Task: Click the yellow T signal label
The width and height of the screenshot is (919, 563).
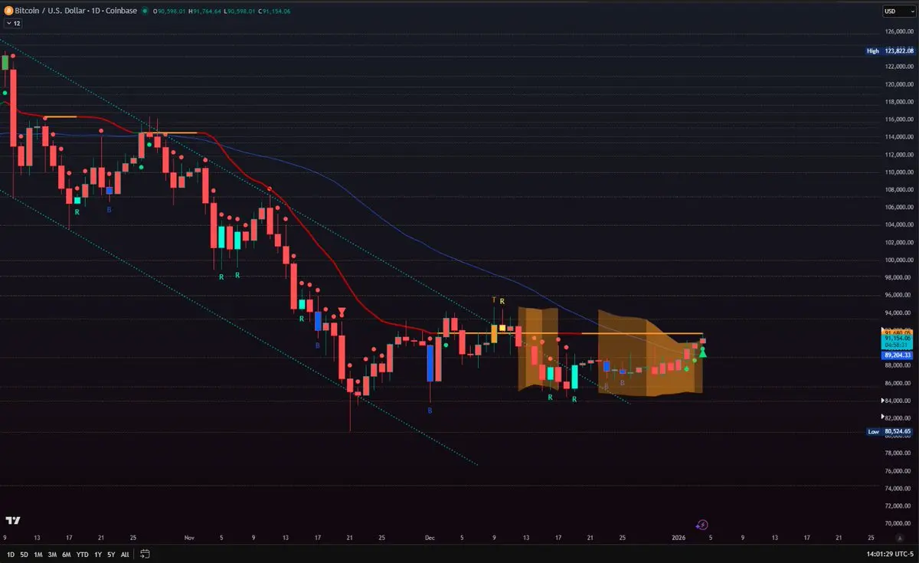Action: pyautogui.click(x=494, y=300)
